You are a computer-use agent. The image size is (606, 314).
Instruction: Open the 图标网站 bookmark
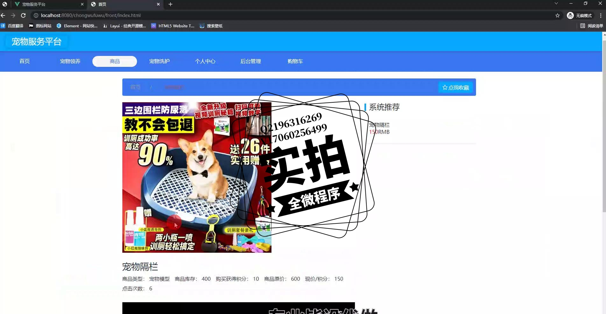pyautogui.click(x=40, y=26)
